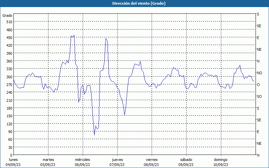Viewport: 269px width, 168px height.
Task: Select the 'NE' compass label between 30 and 60
Action: click(259, 143)
